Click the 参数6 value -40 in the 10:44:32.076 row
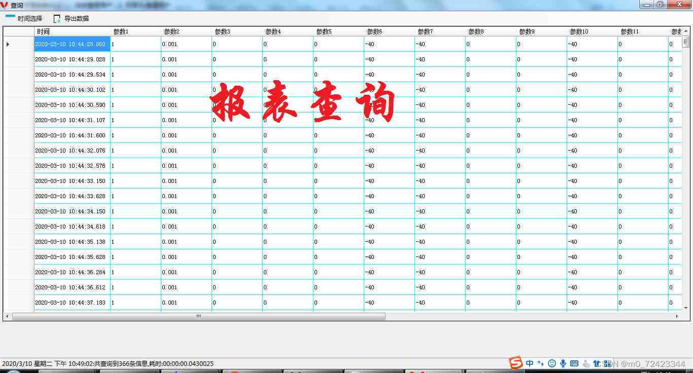 [389, 151]
